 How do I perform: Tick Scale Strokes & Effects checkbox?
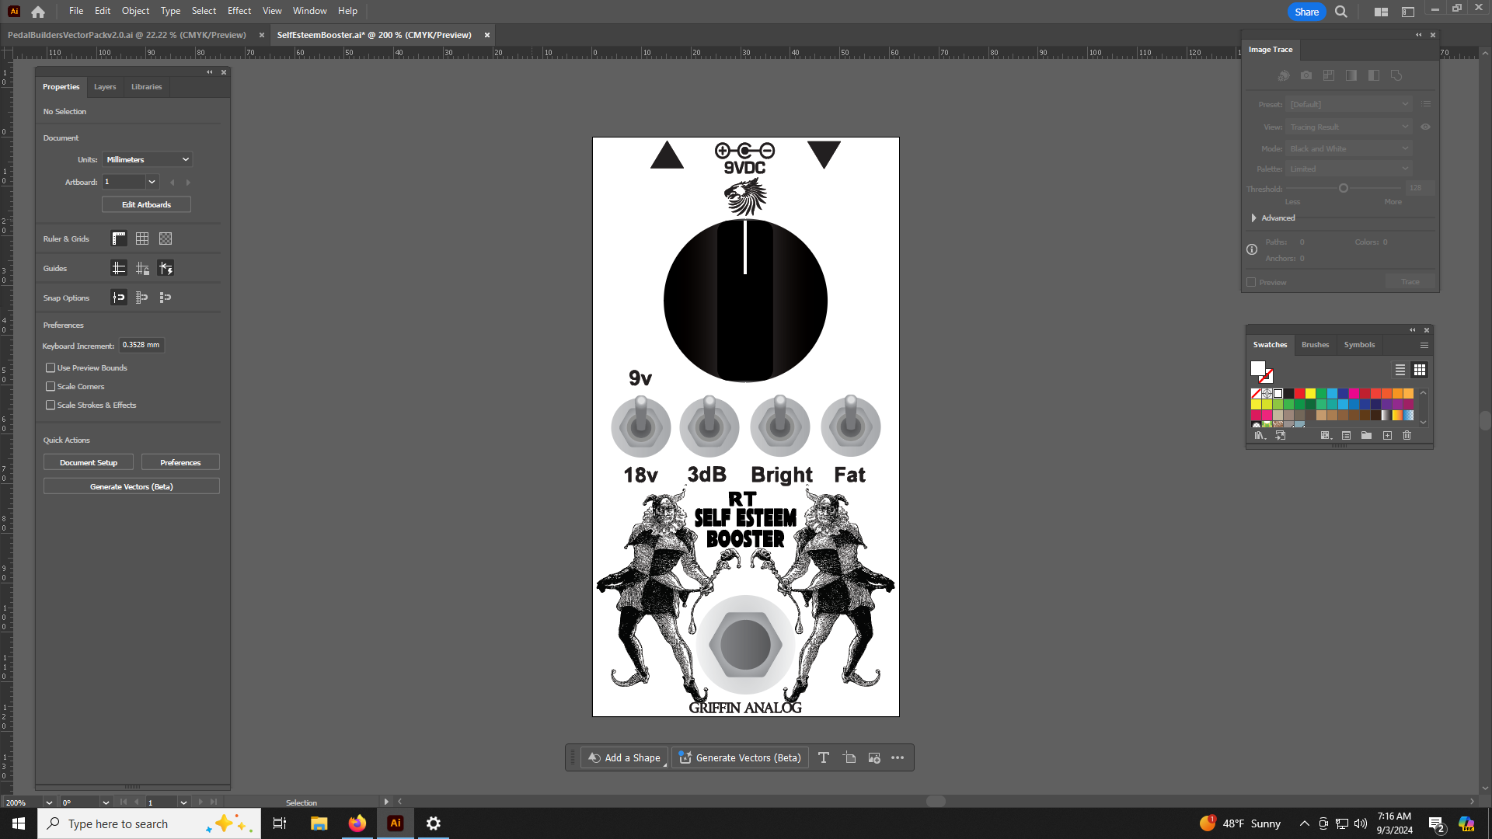pos(51,405)
